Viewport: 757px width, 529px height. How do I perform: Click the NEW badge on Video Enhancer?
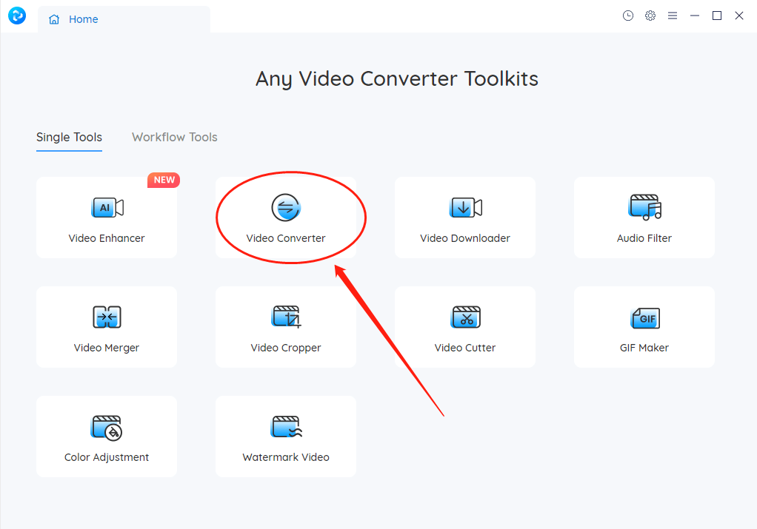coord(163,180)
